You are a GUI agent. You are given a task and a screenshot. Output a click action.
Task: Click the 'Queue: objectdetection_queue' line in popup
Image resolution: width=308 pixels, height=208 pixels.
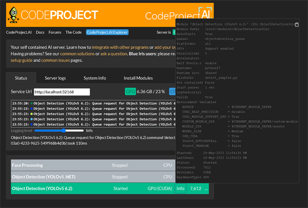[210, 39]
